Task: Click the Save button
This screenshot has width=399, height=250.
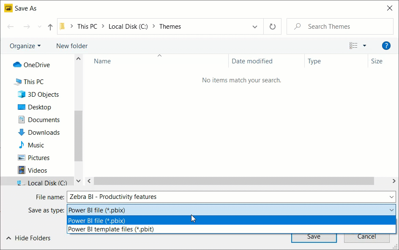Action: coord(314,237)
